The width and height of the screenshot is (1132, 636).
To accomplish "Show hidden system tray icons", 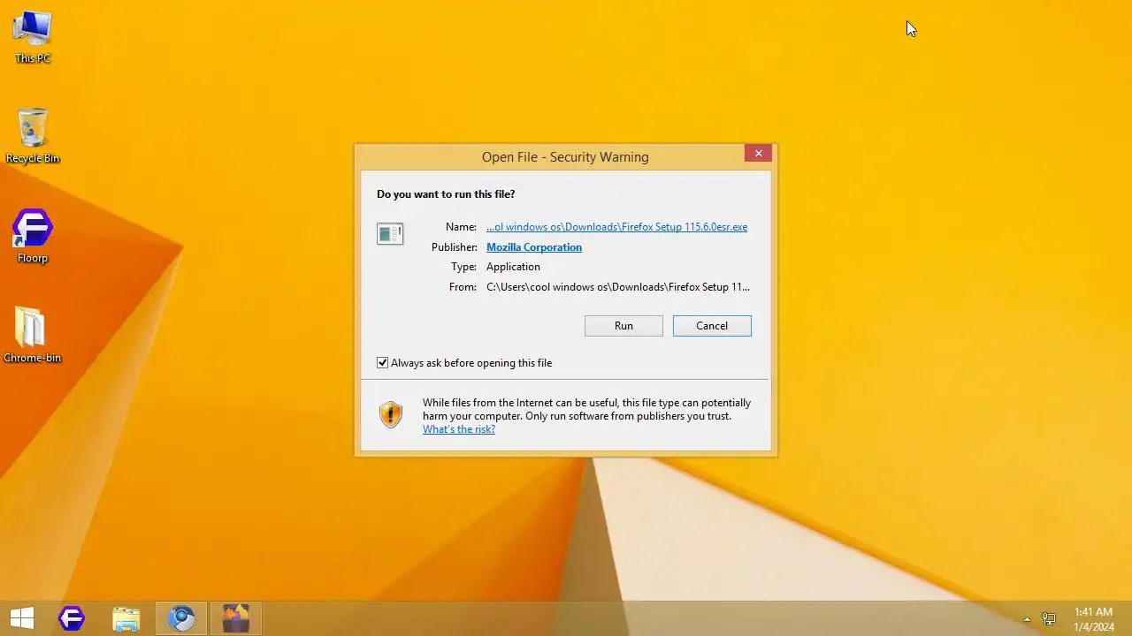I will click(1027, 619).
